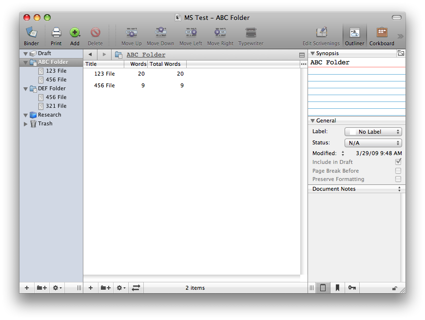This screenshot has width=425, height=320.
Task: Open the Status dropdown
Action: 373,143
